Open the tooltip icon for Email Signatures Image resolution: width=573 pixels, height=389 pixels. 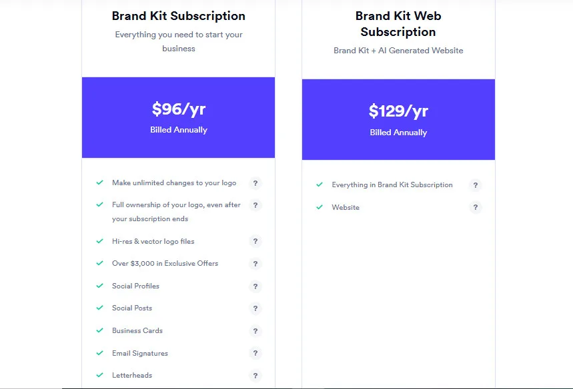pos(255,353)
